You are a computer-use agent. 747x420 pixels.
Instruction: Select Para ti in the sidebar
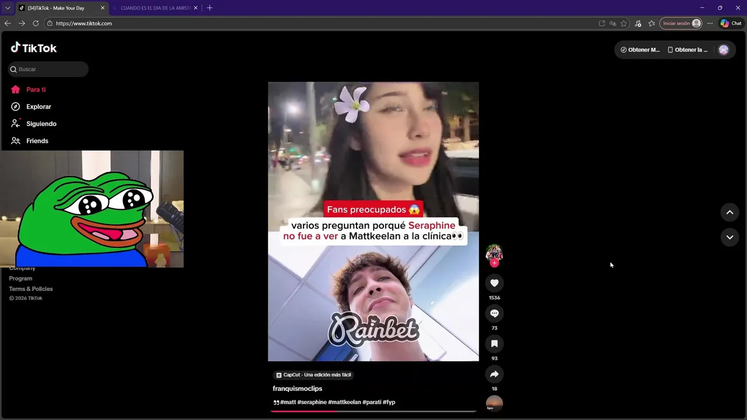(x=36, y=90)
